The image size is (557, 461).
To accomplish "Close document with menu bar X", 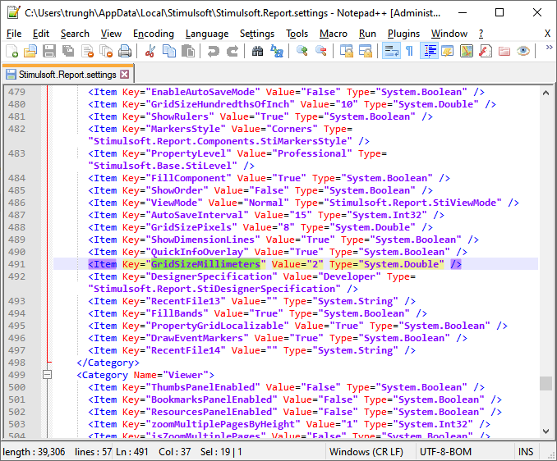I will point(547,34).
